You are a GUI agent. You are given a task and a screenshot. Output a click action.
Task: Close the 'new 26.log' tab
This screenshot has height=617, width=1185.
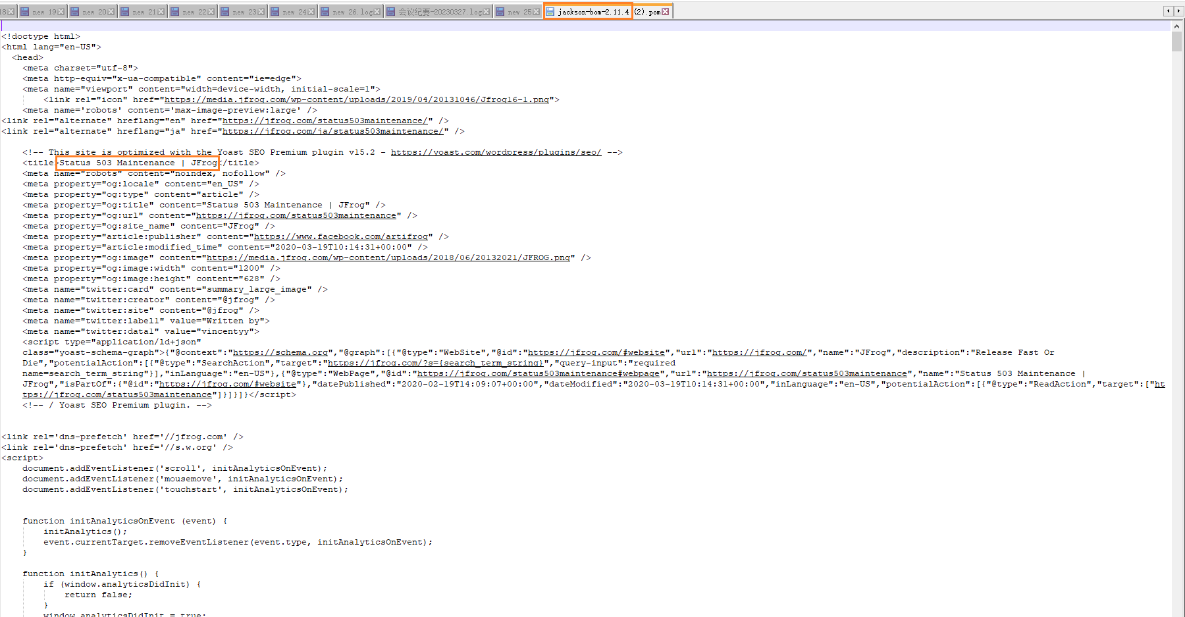(x=377, y=12)
